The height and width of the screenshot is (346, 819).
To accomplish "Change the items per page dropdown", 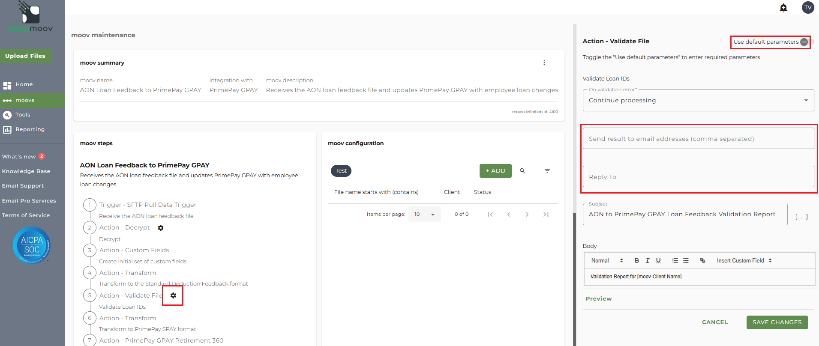I will point(424,214).
